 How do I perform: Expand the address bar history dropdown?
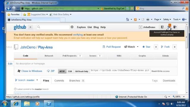[x=98, y=9]
